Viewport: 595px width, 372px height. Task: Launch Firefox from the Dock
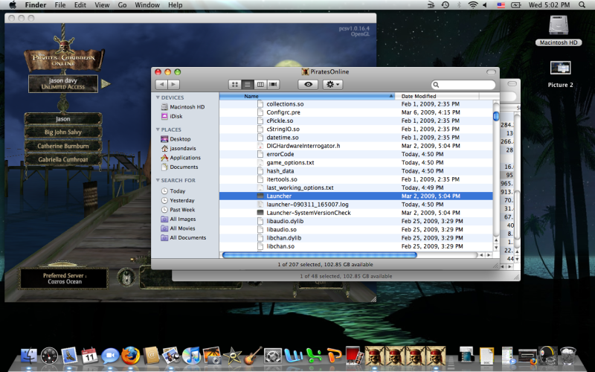coord(130,356)
